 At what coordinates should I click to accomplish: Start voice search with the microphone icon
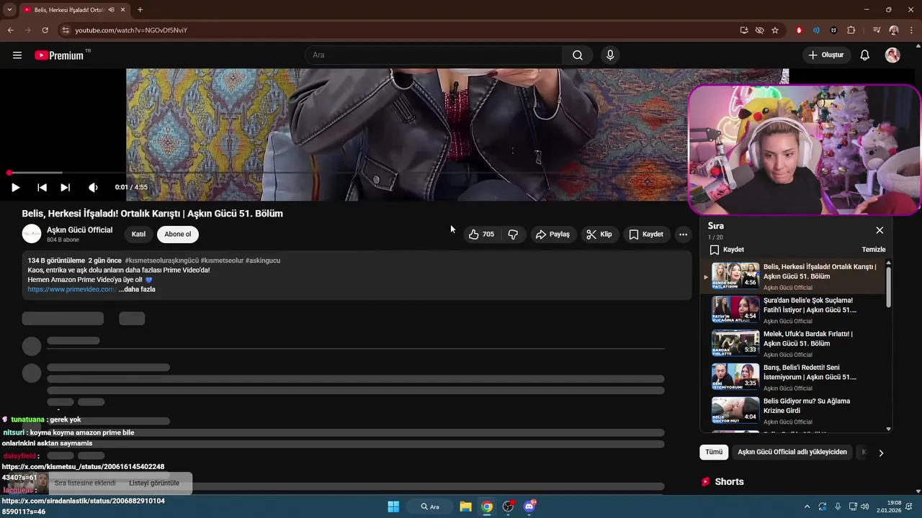610,55
